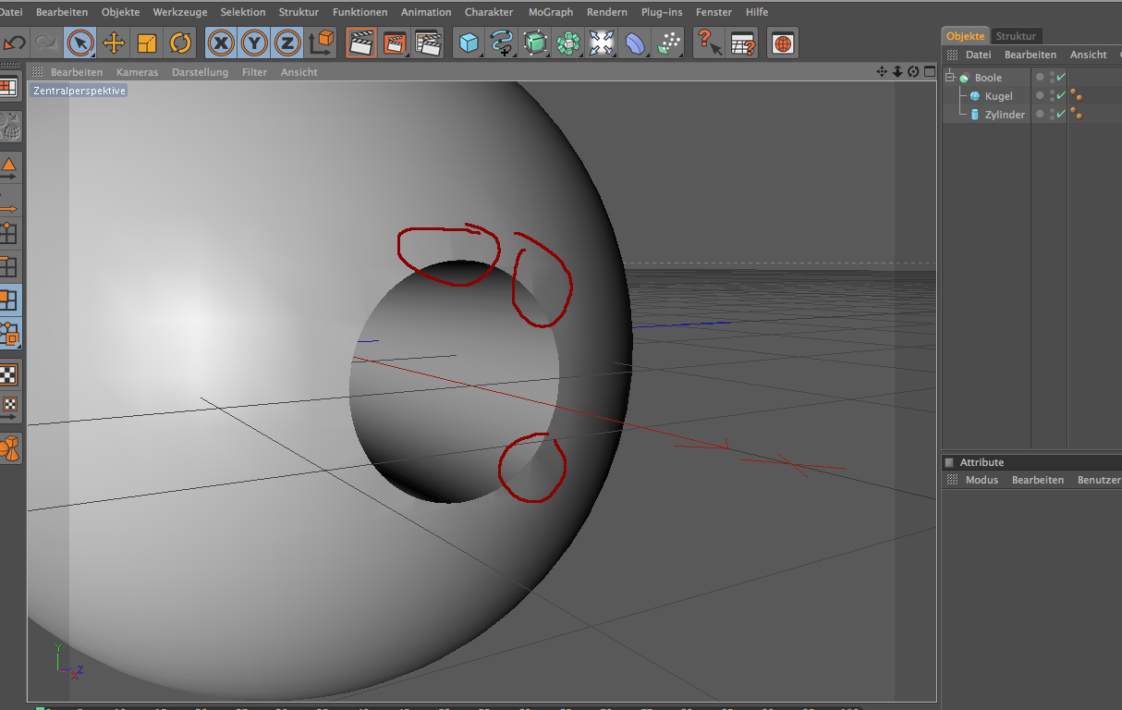Viewport: 1122px width, 710px height.
Task: Select the Kugel object
Action: pyautogui.click(x=998, y=96)
